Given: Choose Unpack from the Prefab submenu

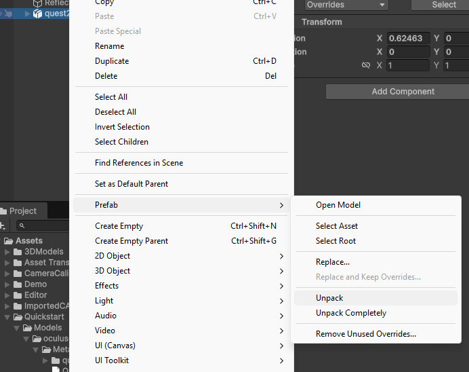Looking at the screenshot, I should coord(375,298).
